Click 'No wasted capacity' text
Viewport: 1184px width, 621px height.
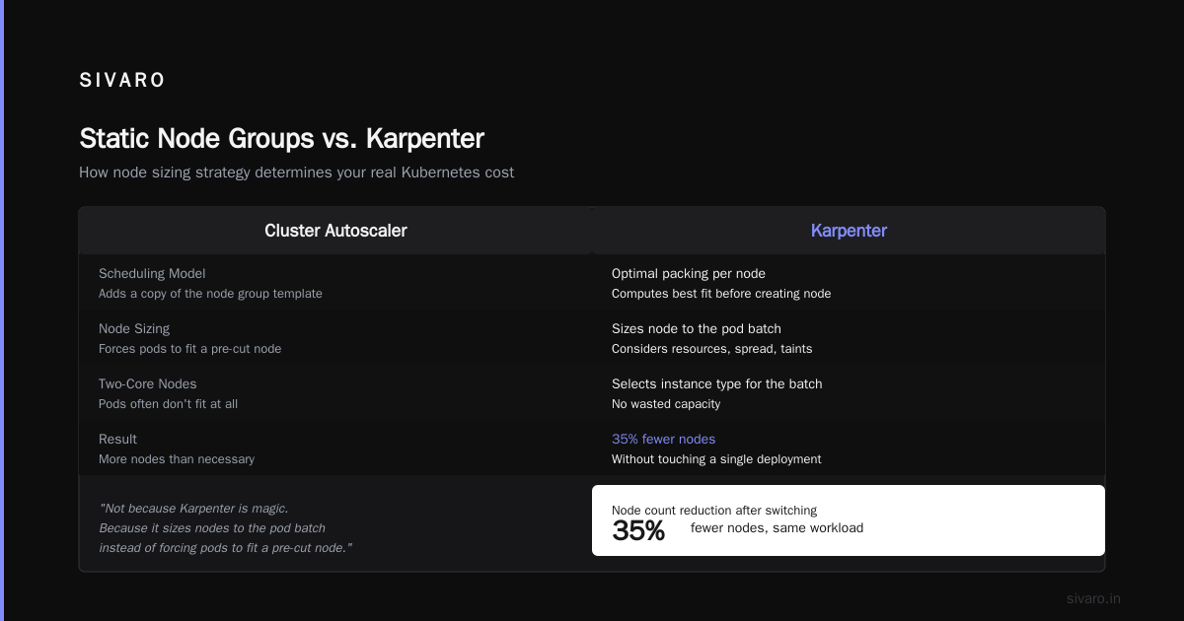click(666, 404)
